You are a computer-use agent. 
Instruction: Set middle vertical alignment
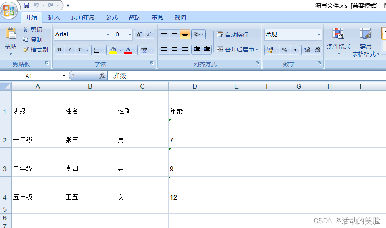[x=175, y=34]
